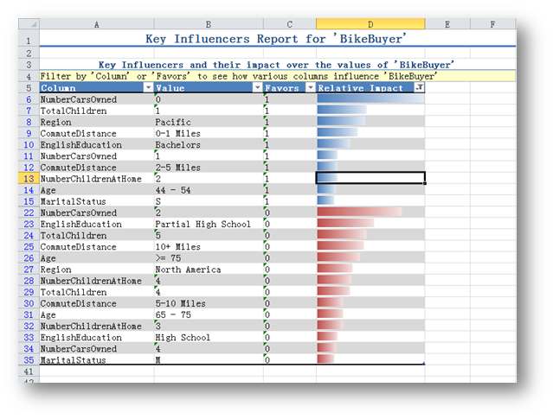The width and height of the screenshot is (553, 419).
Task: Select column F header
Action: click(492, 25)
